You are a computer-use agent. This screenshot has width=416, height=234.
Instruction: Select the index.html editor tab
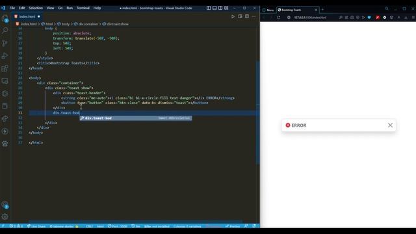(x=27, y=16)
